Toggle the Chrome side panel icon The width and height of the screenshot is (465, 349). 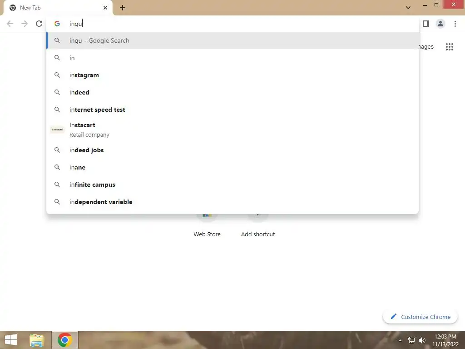coord(426,24)
